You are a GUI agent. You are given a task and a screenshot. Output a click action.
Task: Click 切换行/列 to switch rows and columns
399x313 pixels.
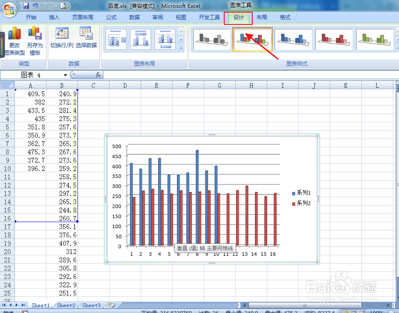pos(62,38)
